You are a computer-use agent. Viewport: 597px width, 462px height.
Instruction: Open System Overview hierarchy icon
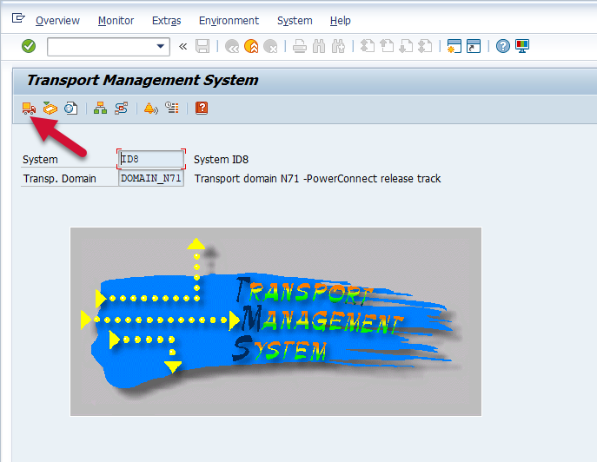(100, 109)
